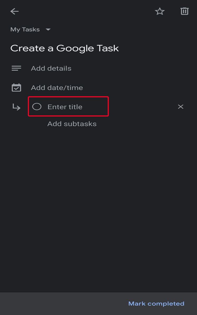Click the Add details lines icon
Screen dimensions: 197x315
point(16,68)
